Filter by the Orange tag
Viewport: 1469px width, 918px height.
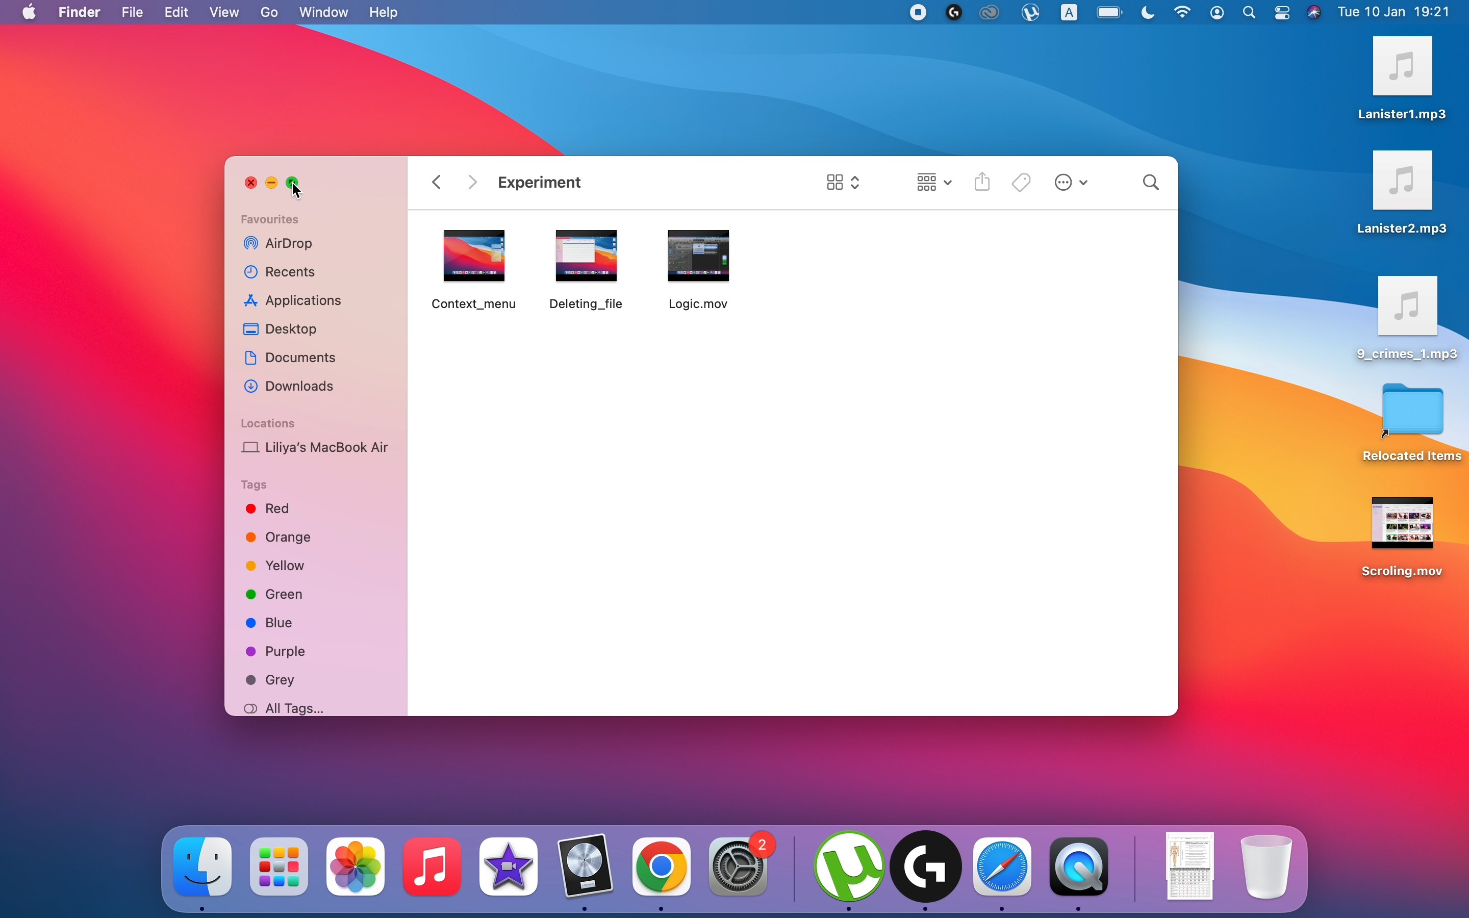click(278, 538)
